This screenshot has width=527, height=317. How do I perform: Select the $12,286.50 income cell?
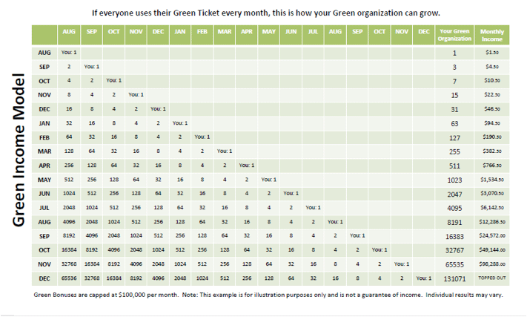point(492,222)
